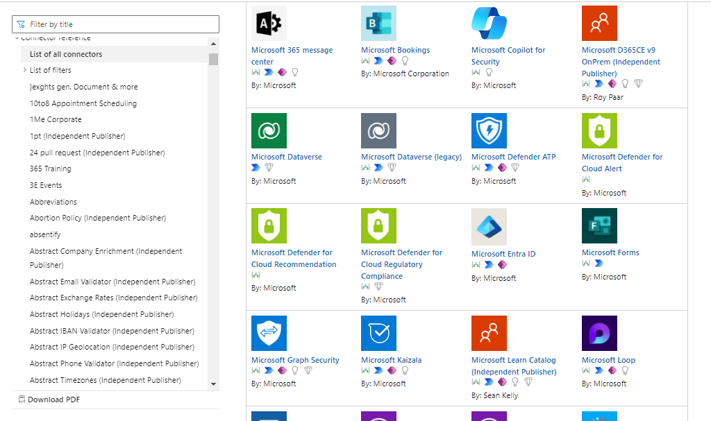Select Abstract Email Validator (Independent Publisher)
The image size is (711, 421).
pyautogui.click(x=112, y=282)
